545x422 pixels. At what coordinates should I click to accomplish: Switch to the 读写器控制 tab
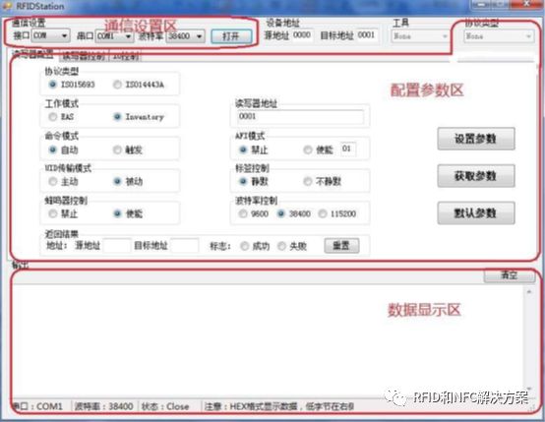tap(84, 56)
